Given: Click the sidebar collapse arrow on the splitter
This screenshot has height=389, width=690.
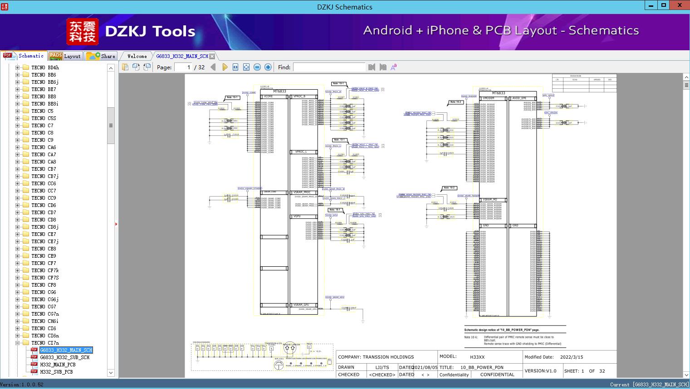Looking at the screenshot, I should click(116, 224).
